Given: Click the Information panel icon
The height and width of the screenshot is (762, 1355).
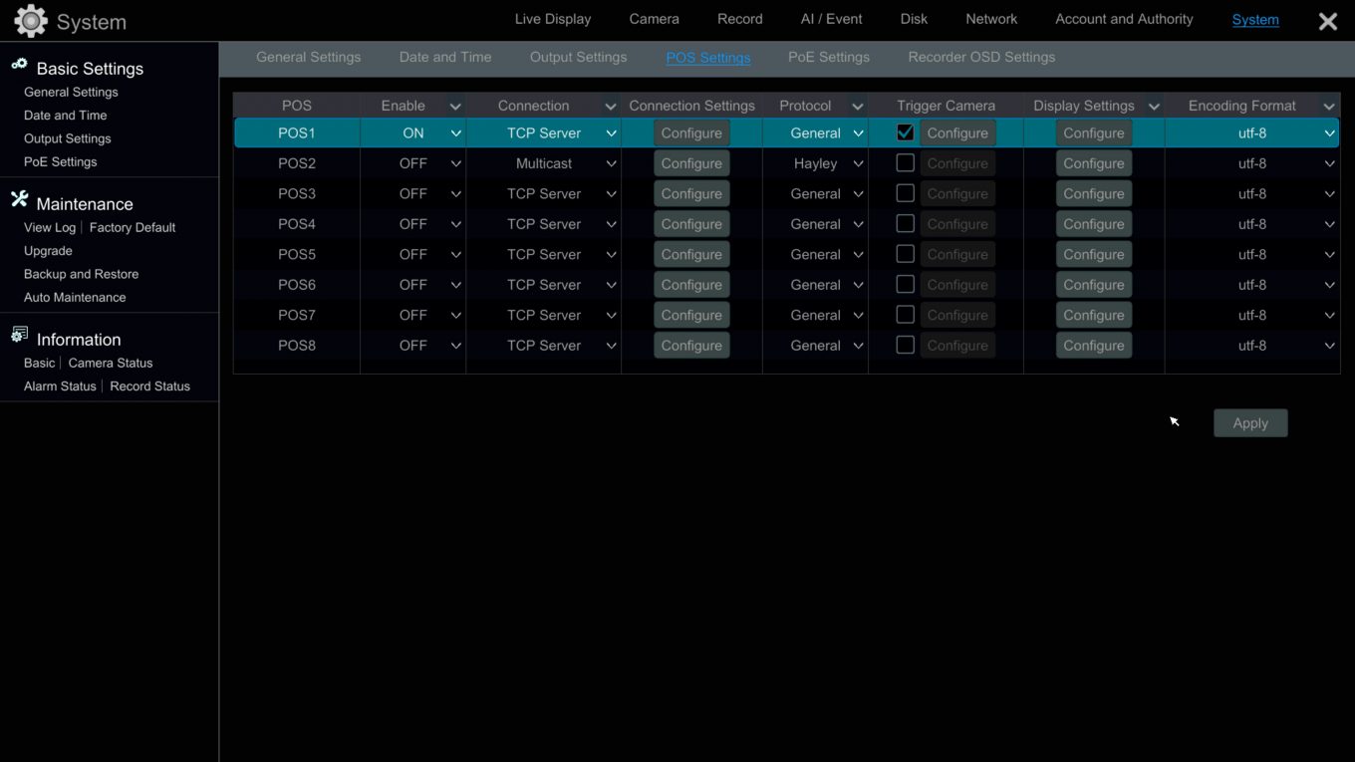Looking at the screenshot, I should click(x=19, y=336).
